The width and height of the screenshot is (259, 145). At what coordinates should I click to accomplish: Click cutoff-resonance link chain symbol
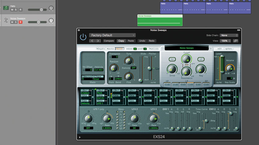[x=186, y=65]
